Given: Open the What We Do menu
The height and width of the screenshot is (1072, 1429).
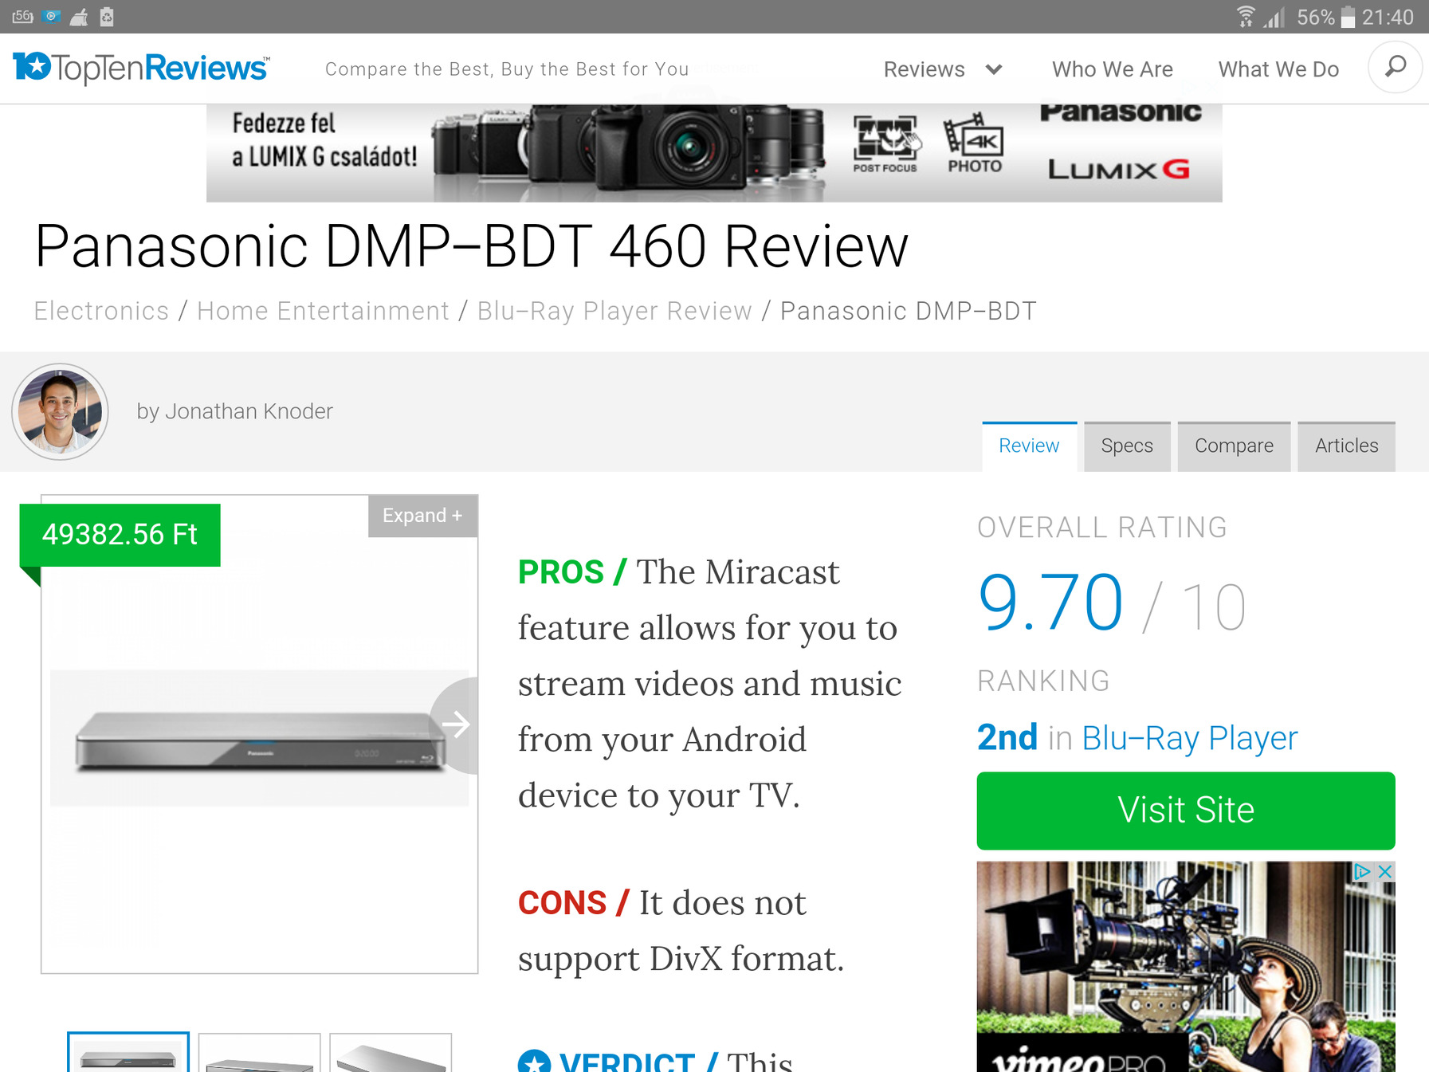Looking at the screenshot, I should [1278, 69].
